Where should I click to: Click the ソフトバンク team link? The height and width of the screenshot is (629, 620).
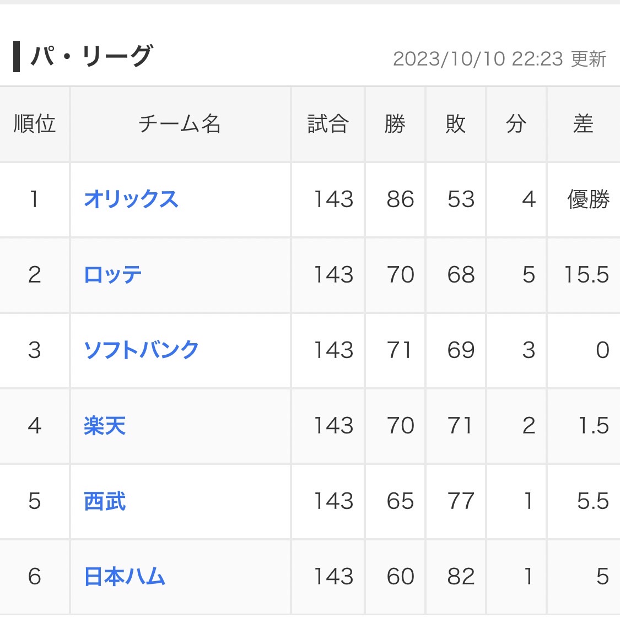141,350
